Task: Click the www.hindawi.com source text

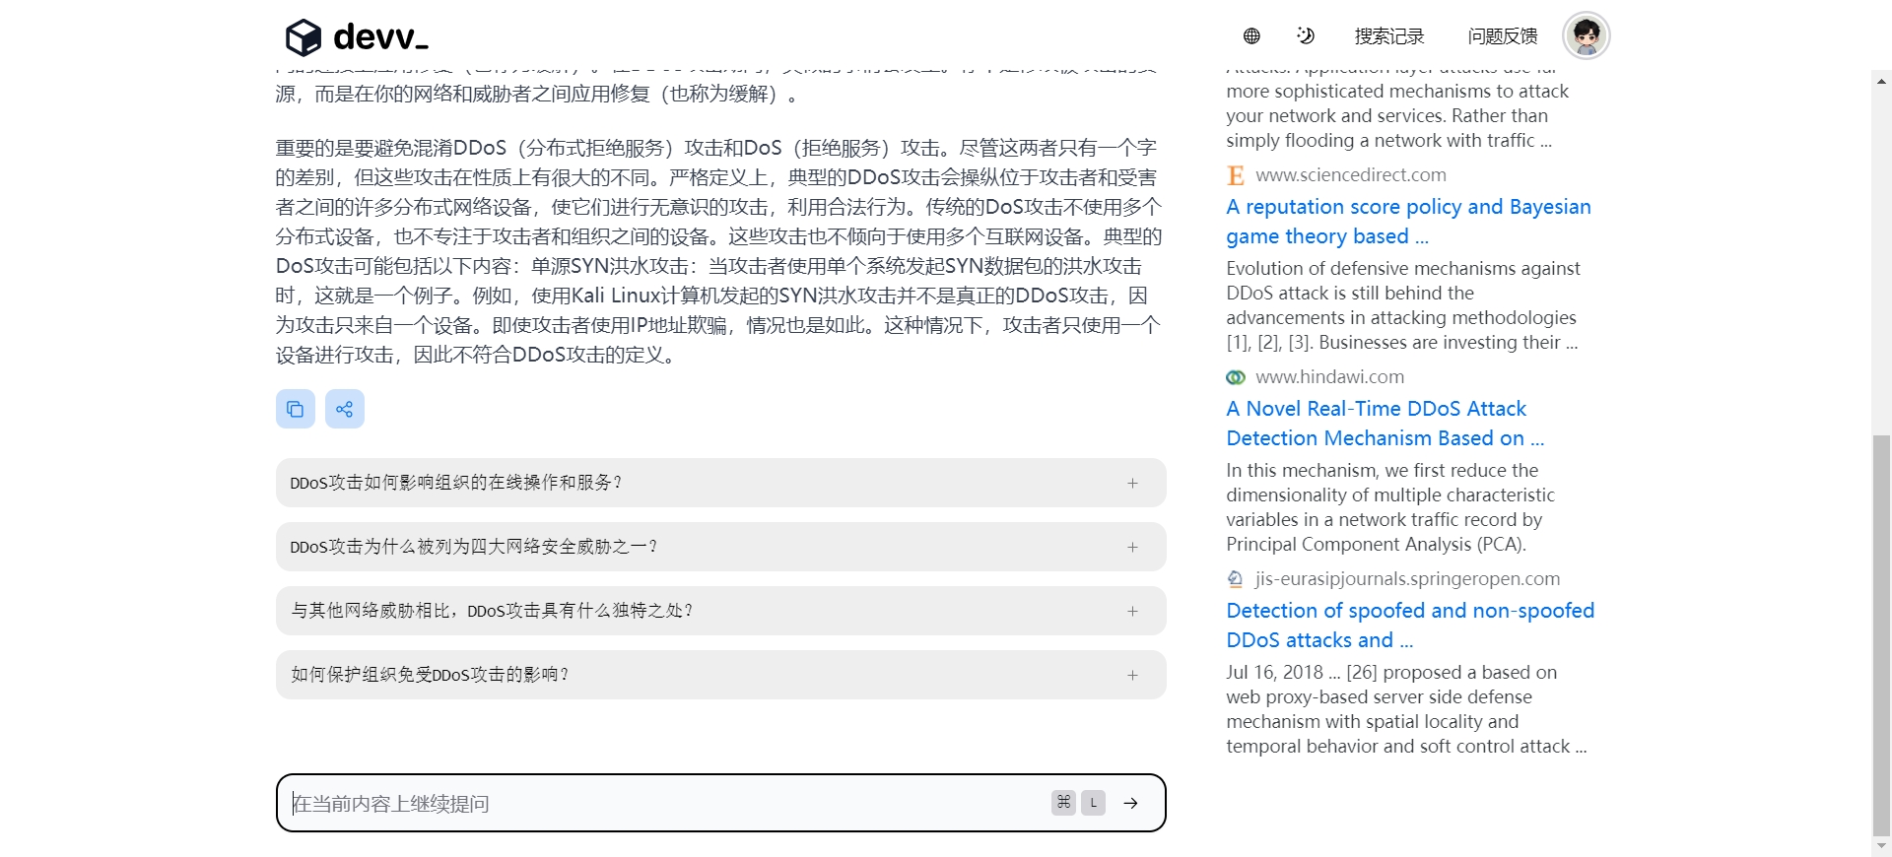Action: (1329, 376)
